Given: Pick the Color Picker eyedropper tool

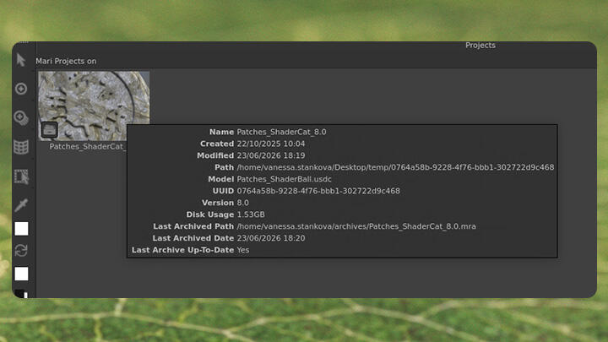Looking at the screenshot, I should (x=21, y=205).
